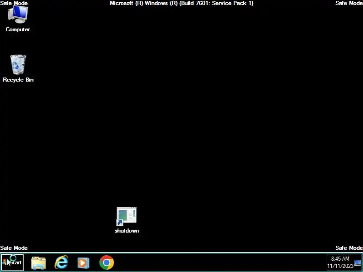Click the Show desktop tray icon
The width and height of the screenshot is (363, 272).
pos(358,263)
